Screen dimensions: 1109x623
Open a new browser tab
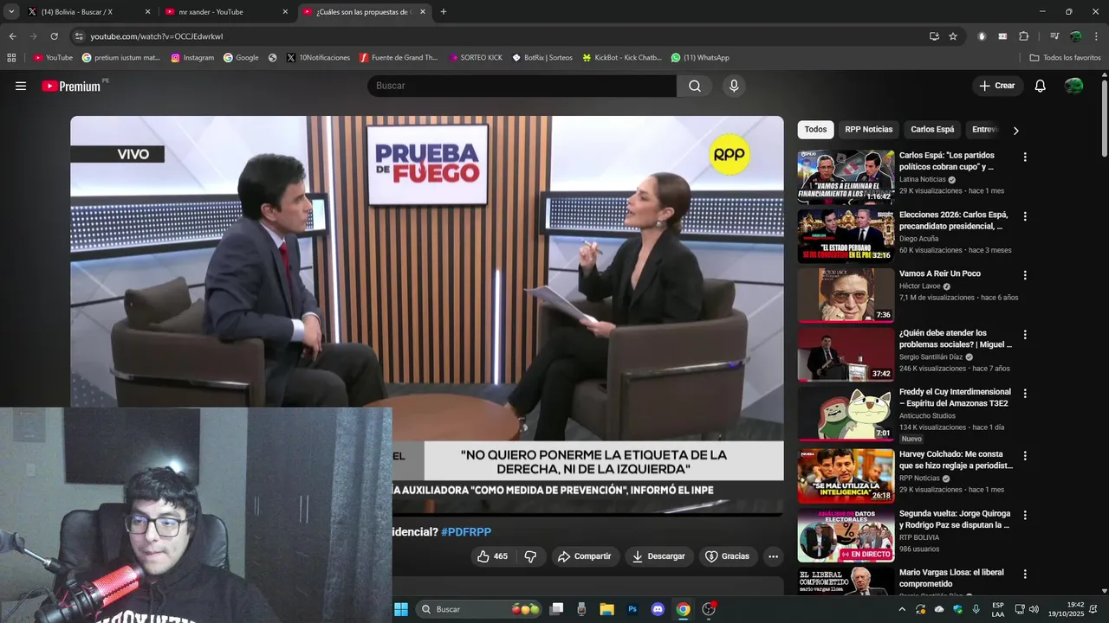coord(444,12)
